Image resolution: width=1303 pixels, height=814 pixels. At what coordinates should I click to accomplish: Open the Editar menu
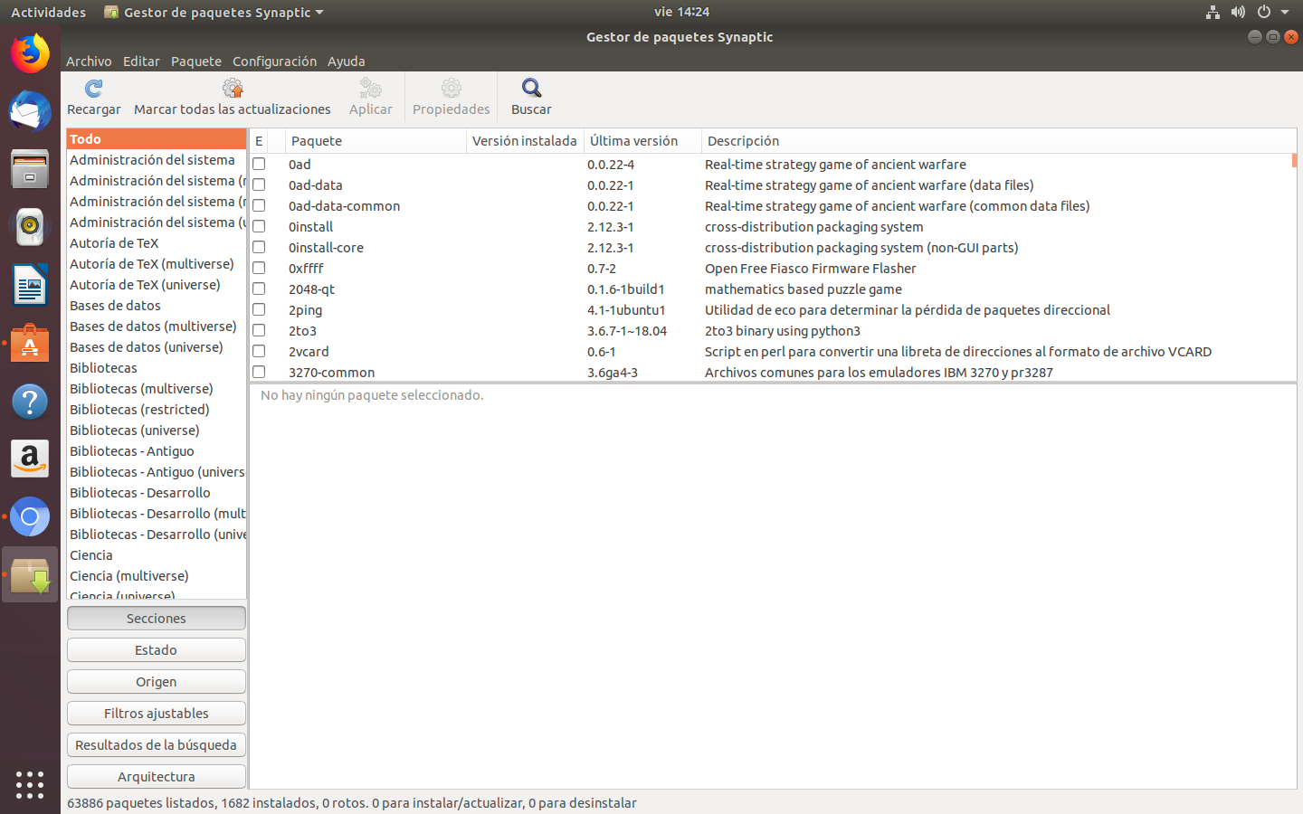pos(141,62)
